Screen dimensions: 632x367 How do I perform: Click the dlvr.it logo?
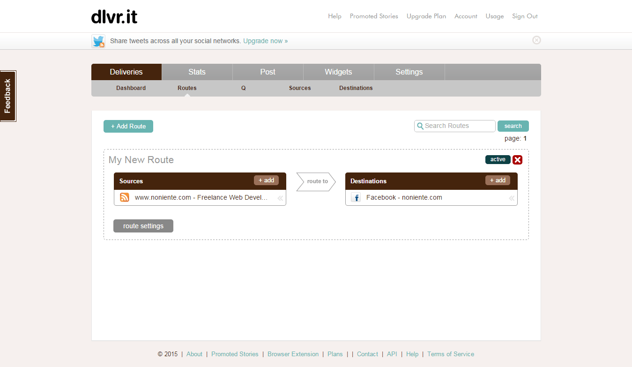tap(114, 16)
